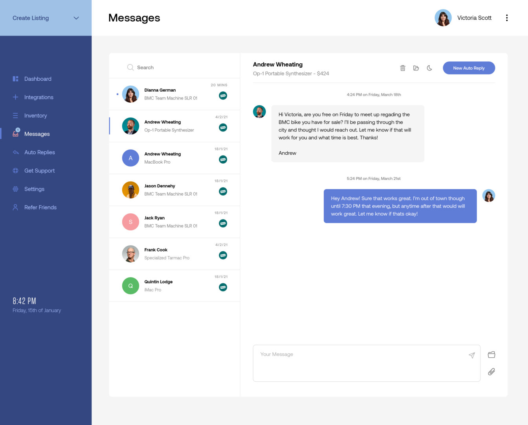Click the Your Message text field
The height and width of the screenshot is (425, 528).
361,363
